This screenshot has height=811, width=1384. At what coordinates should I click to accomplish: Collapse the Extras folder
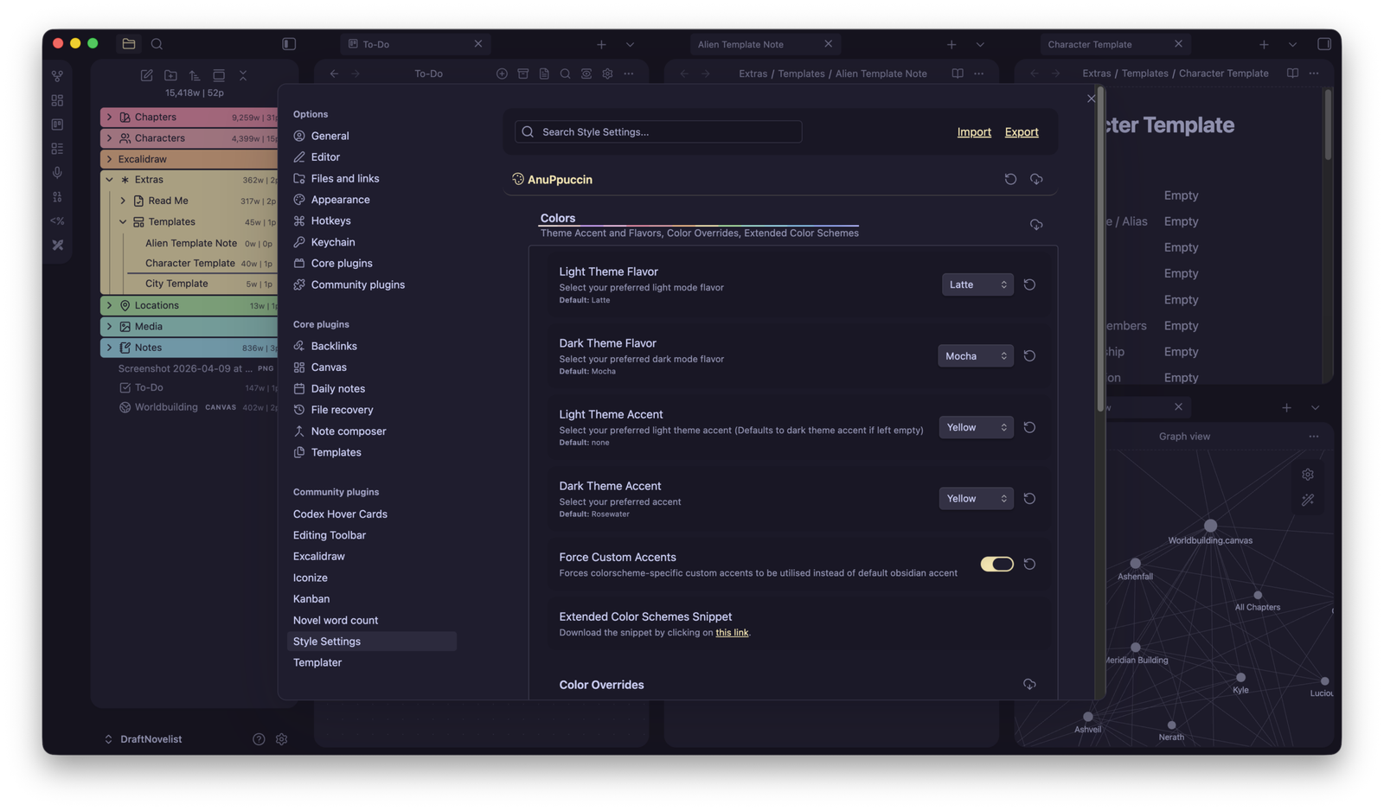[x=110, y=179]
